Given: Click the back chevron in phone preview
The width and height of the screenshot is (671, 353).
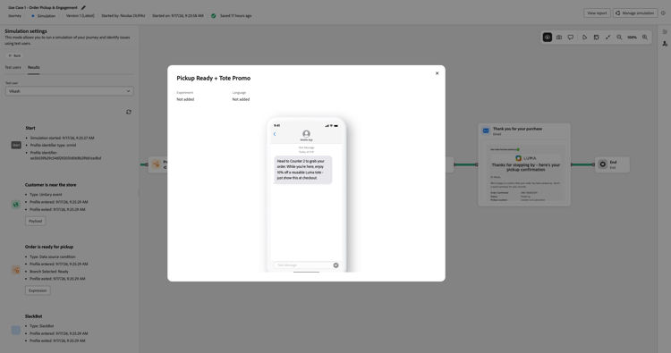Looking at the screenshot, I should pyautogui.click(x=275, y=134).
